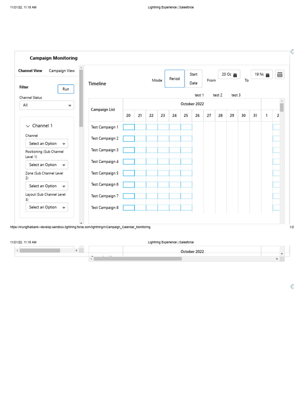Image resolution: width=304 pixels, height=405 pixels.
Task: Open the Channel Status dropdown showing All
Action: (x=47, y=105)
